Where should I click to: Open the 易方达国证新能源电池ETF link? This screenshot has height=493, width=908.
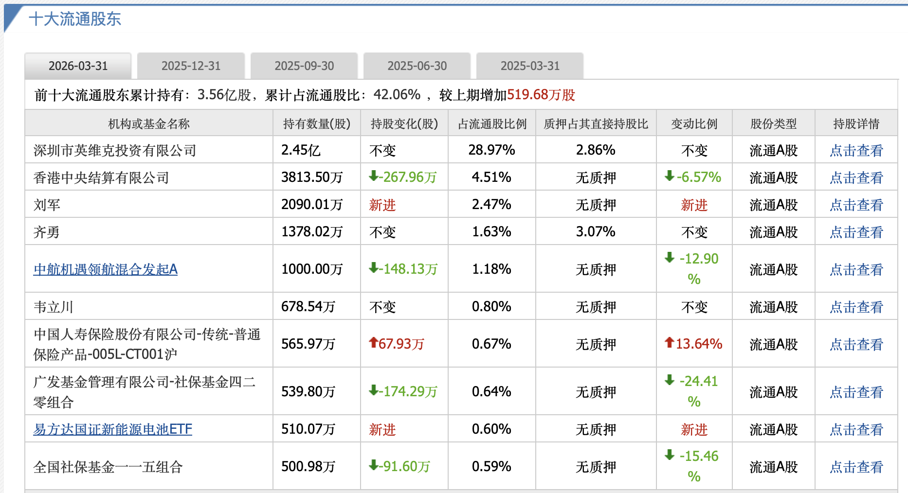(x=113, y=429)
